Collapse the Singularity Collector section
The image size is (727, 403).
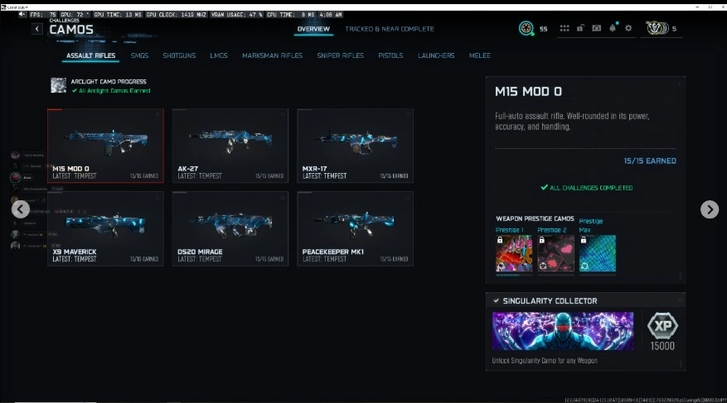(x=585, y=300)
